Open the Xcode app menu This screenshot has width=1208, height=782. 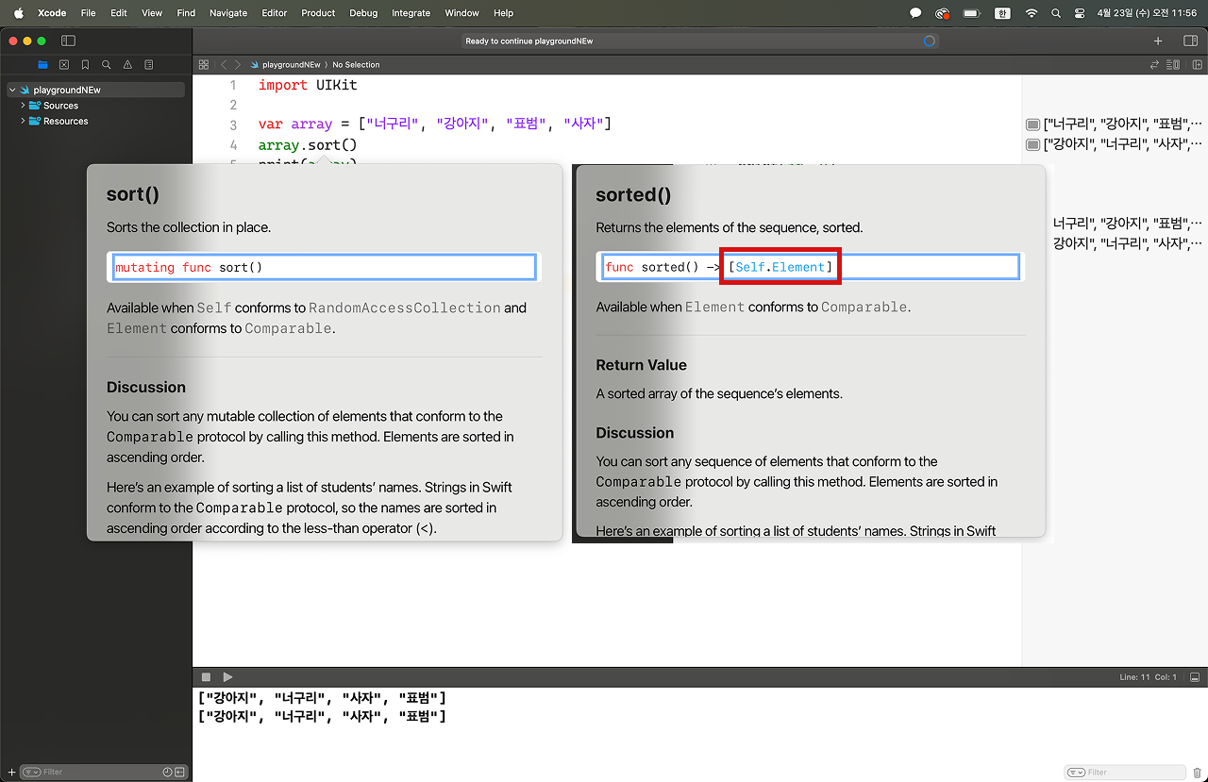tap(52, 13)
